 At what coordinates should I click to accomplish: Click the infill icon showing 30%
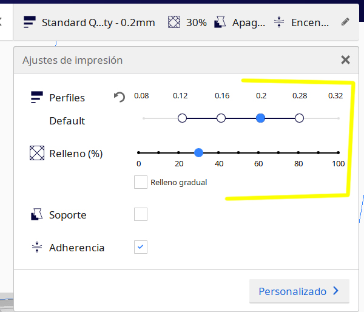175,22
